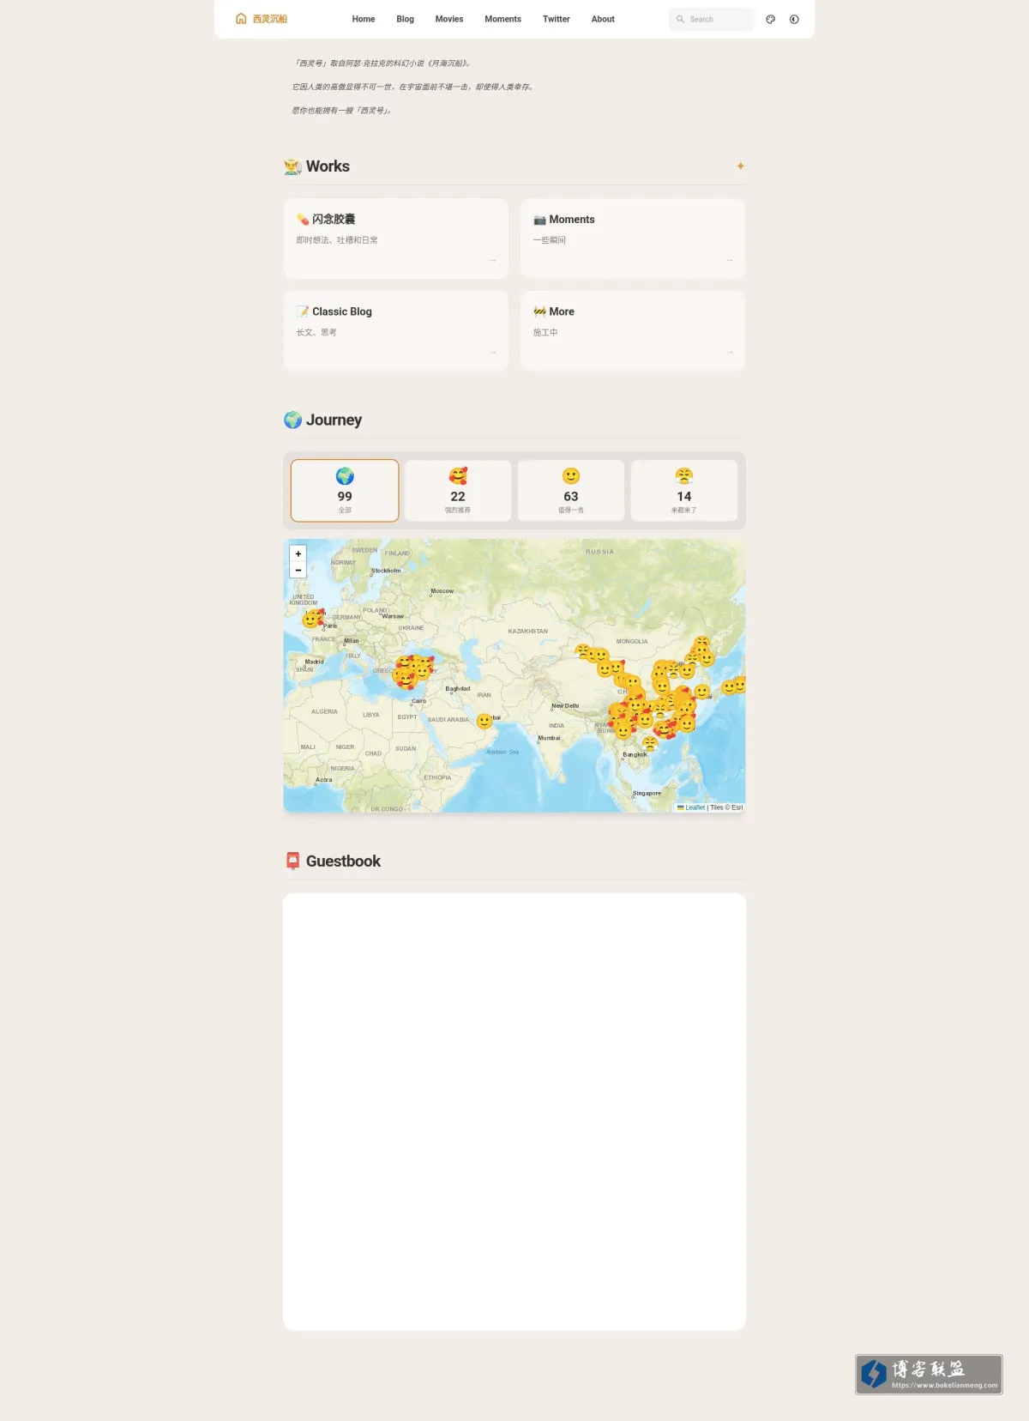Zoom in on the journey map
This screenshot has height=1421, width=1029.
coord(298,553)
